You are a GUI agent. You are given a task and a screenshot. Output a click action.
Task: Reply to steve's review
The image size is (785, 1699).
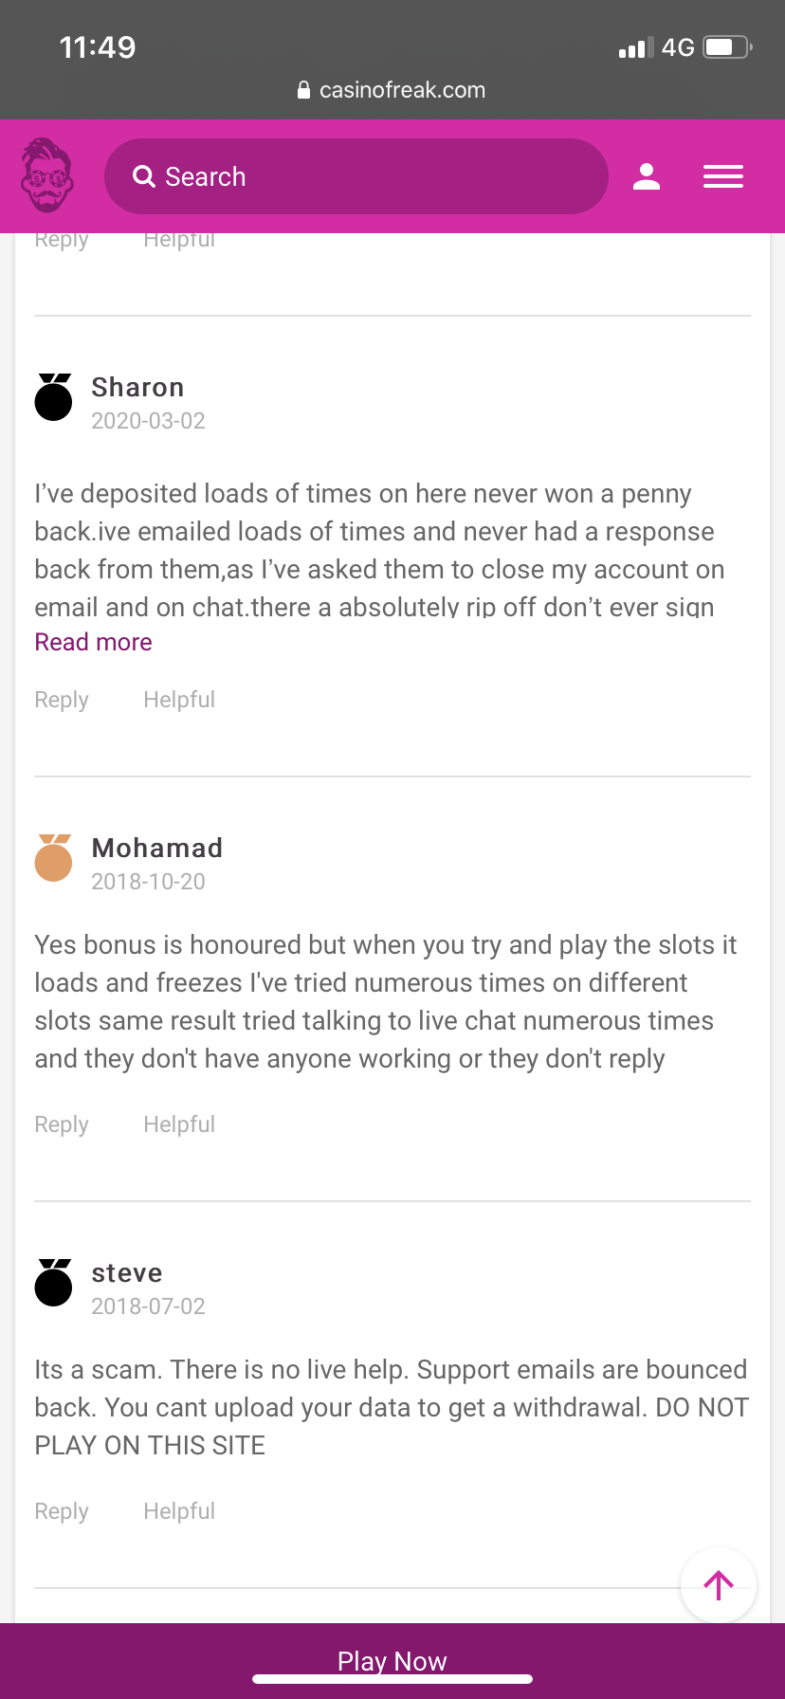pos(62,1511)
